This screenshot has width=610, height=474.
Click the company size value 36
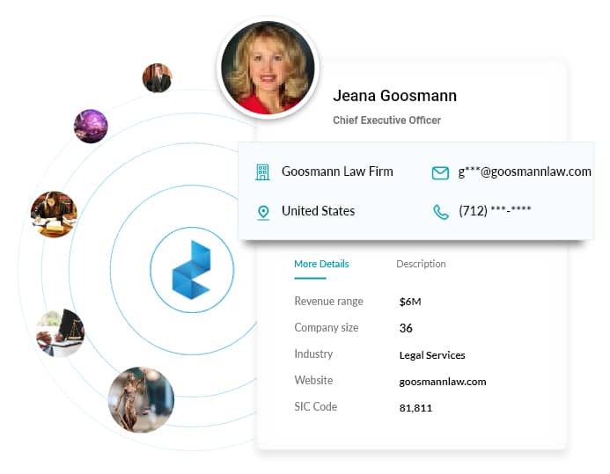[406, 328]
